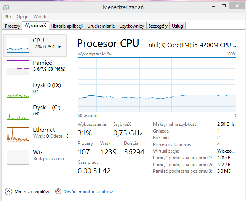Open the Opcje menu
Viewport: 246px width, 201px height.
(x=23, y=17)
